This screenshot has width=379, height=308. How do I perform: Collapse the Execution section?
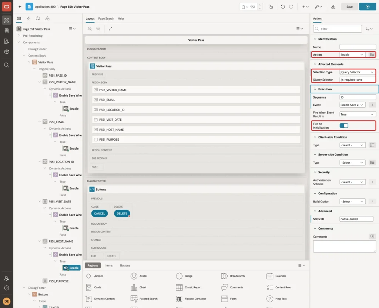tap(315, 89)
